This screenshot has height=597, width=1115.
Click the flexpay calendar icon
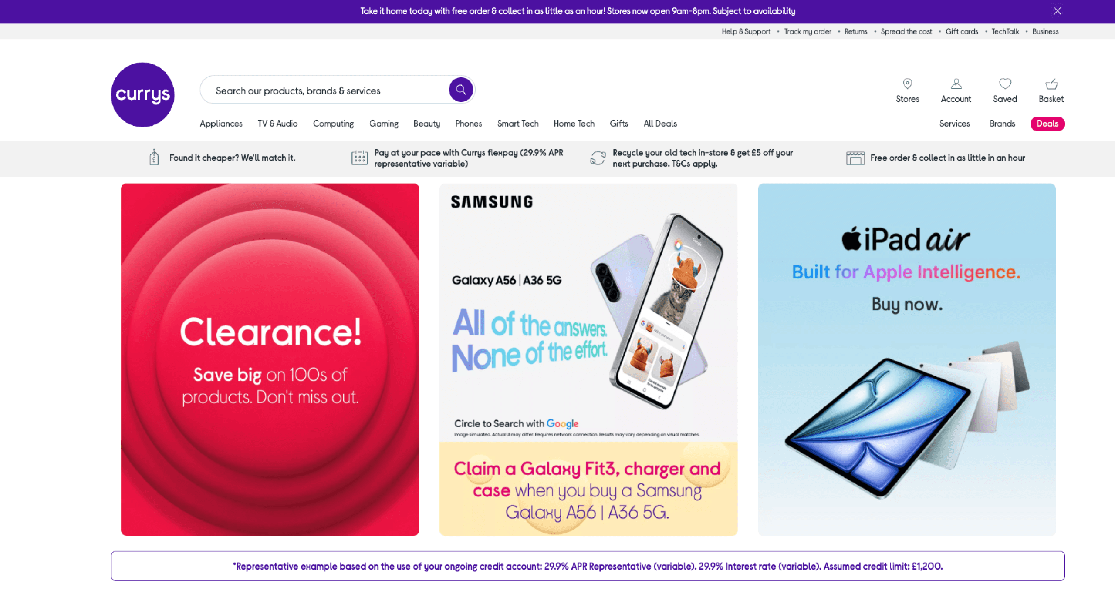tap(359, 158)
